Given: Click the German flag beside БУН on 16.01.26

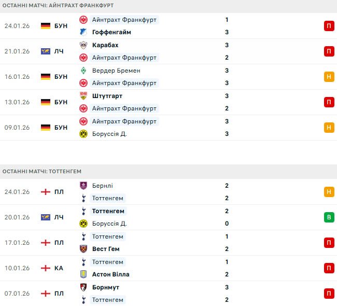Looking at the screenshot, I should coord(46,77).
